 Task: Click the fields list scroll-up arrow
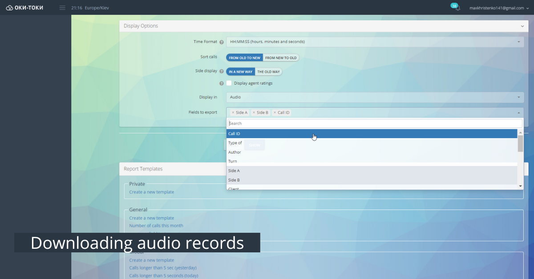click(x=521, y=132)
